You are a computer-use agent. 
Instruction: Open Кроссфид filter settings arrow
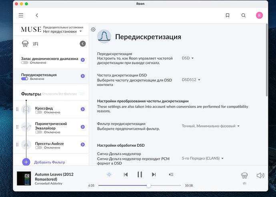click(83, 109)
